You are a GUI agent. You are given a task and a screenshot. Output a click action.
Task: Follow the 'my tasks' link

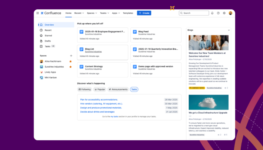(x=114, y=117)
